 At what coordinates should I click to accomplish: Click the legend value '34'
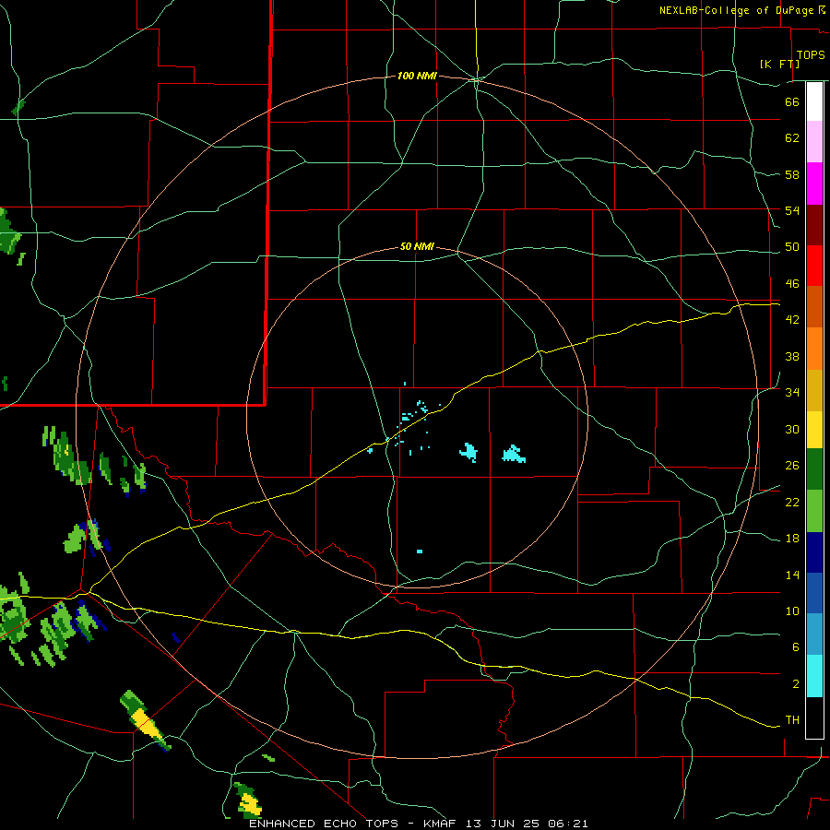[x=792, y=393]
